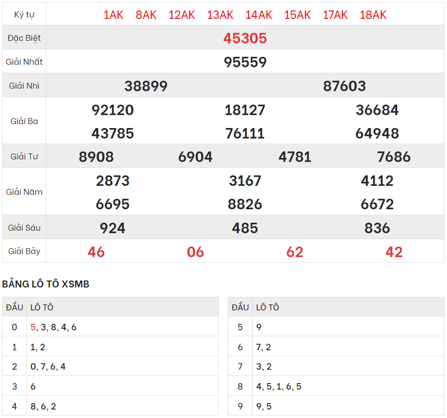Select fifth prize number 3167
The height and width of the screenshot is (418, 447).
[x=245, y=181]
